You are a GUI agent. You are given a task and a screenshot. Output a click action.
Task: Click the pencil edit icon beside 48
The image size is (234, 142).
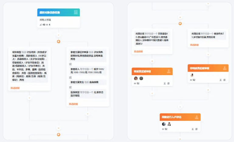tap(40, 25)
